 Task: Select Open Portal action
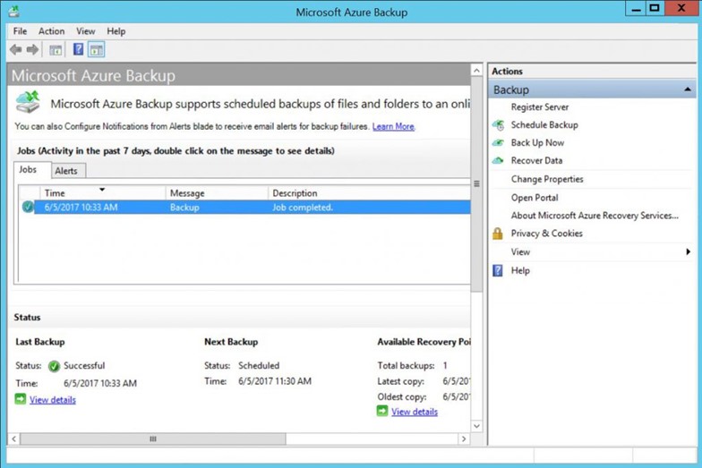click(535, 198)
